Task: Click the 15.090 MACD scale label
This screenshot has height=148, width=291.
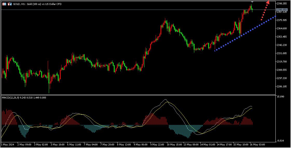Action: click(x=280, y=97)
